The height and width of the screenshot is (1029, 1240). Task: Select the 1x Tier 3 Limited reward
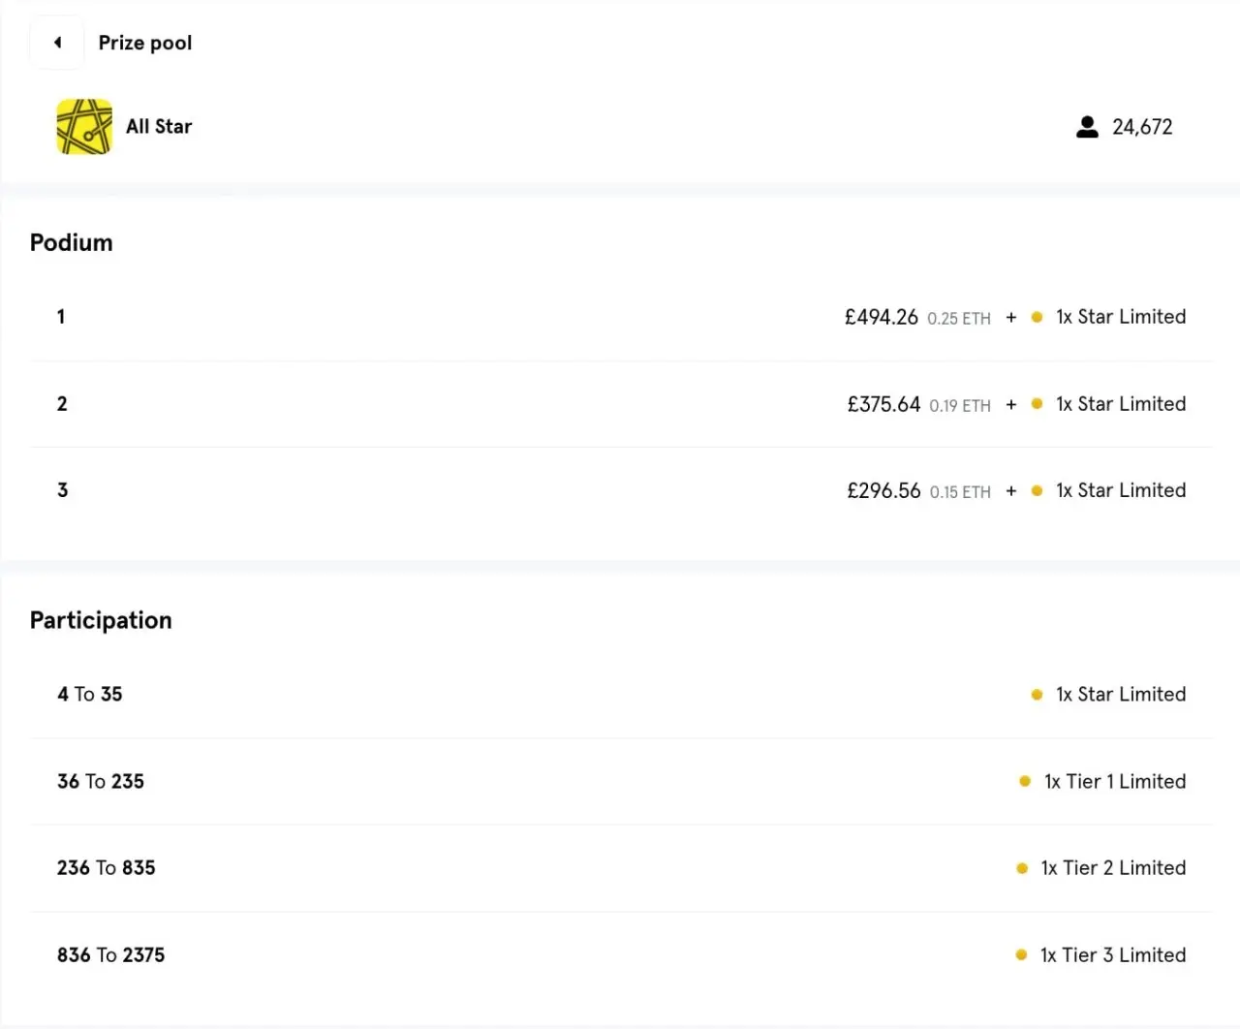pos(1113,955)
